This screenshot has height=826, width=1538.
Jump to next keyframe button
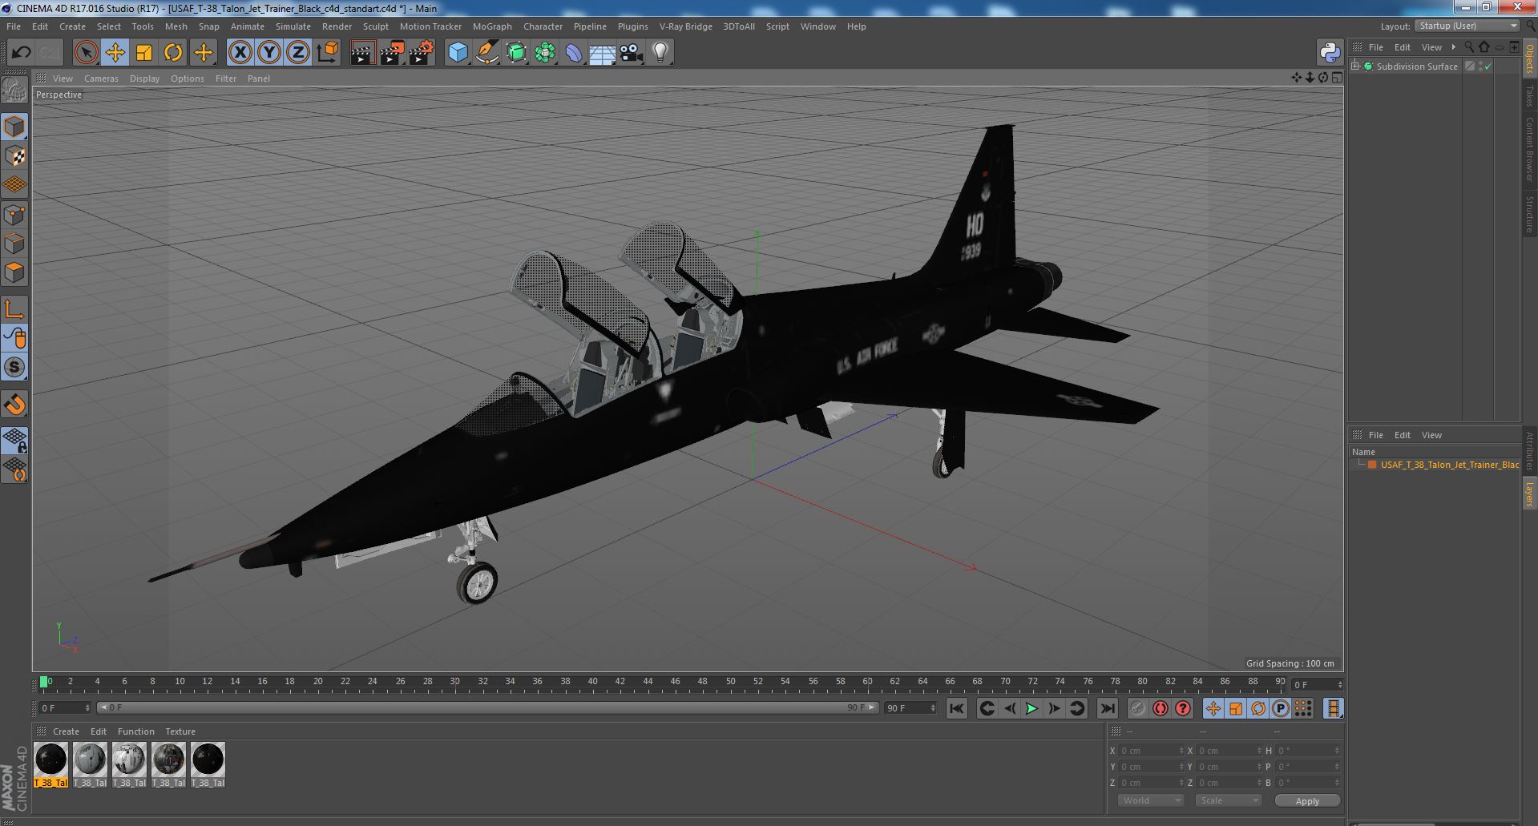click(1077, 708)
